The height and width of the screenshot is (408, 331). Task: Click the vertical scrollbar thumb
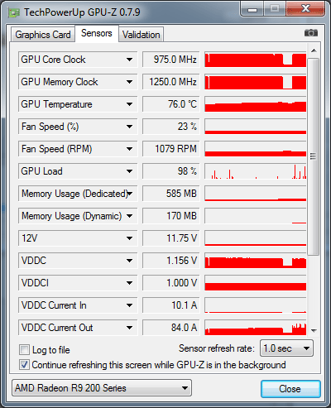coord(313,156)
